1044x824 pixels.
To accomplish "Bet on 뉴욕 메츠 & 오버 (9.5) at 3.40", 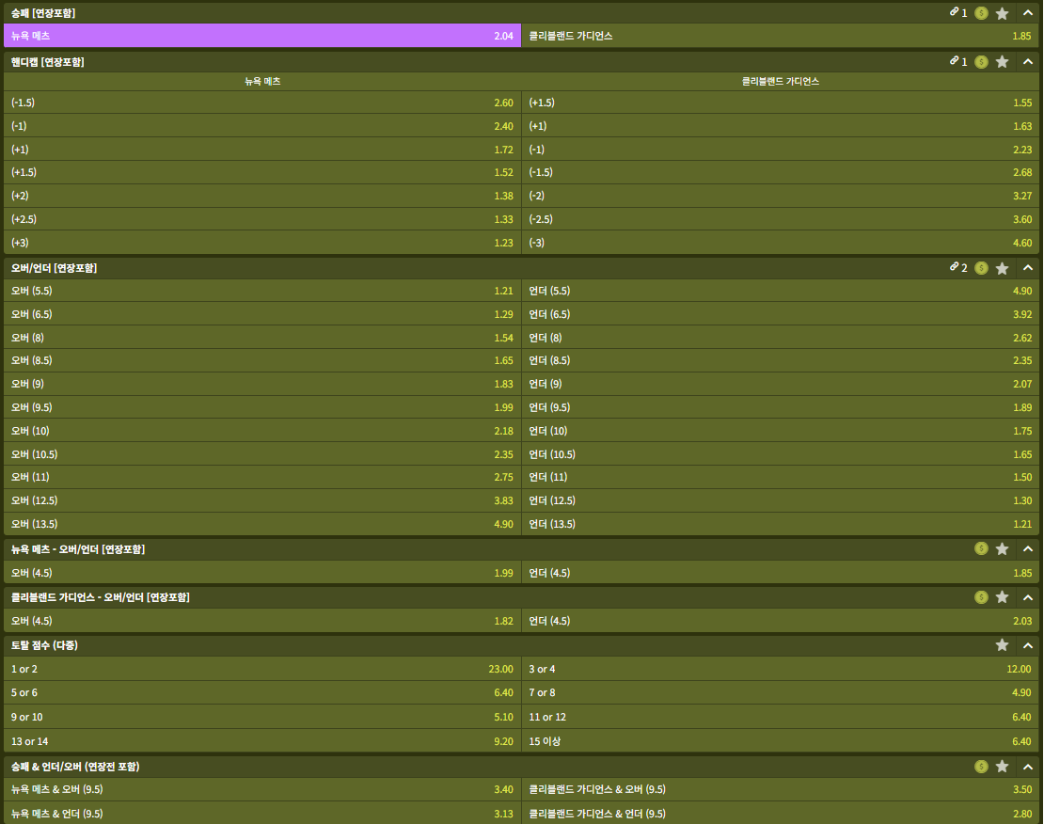I will [x=262, y=789].
